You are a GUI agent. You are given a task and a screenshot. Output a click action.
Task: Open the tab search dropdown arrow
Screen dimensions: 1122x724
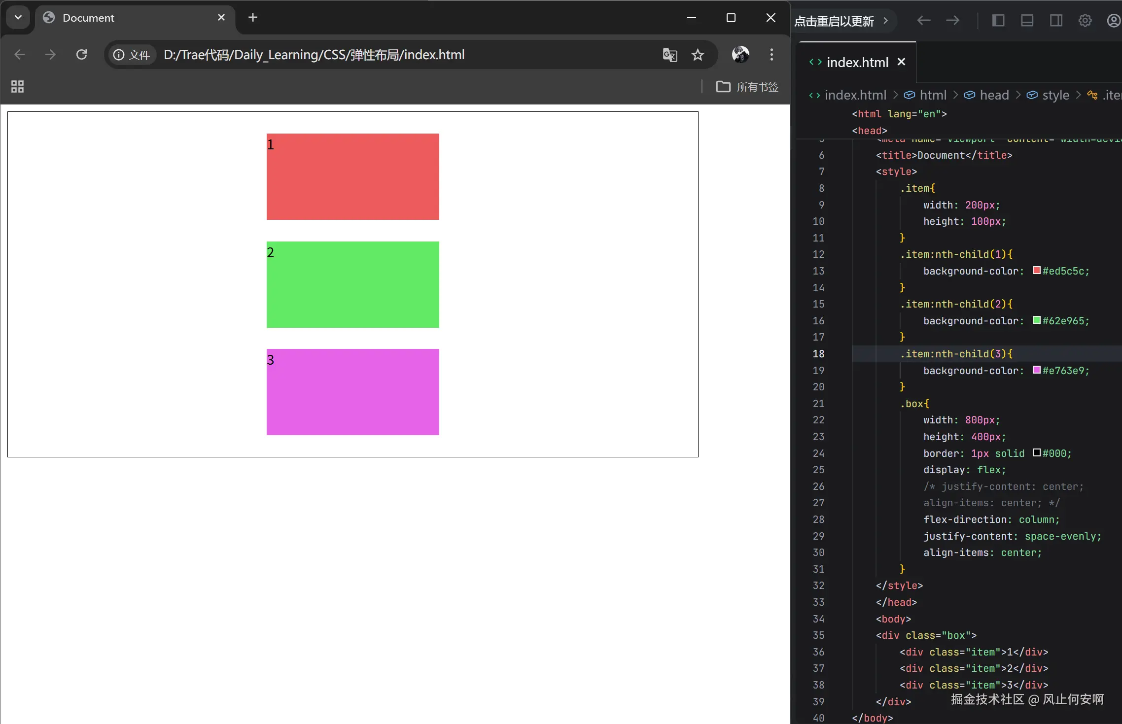(x=18, y=18)
